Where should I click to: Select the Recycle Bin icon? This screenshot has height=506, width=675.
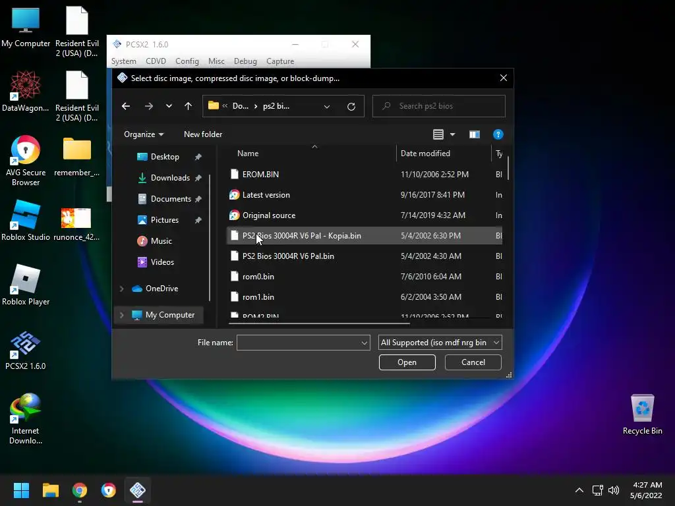[642, 414]
